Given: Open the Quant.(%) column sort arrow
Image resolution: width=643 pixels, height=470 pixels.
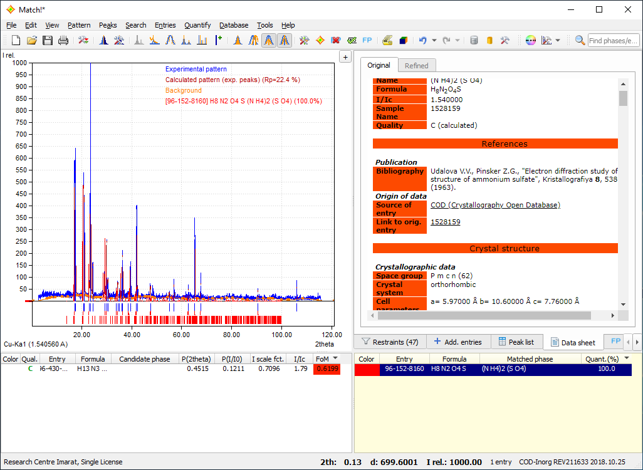Looking at the screenshot, I should 627,358.
